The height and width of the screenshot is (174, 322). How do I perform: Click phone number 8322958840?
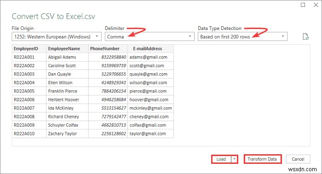(x=114, y=57)
